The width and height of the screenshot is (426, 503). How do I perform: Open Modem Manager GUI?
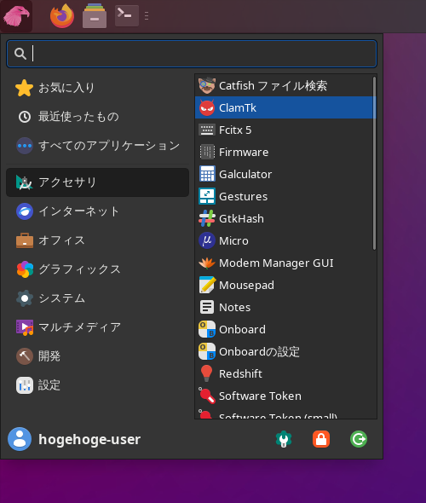coord(284,263)
